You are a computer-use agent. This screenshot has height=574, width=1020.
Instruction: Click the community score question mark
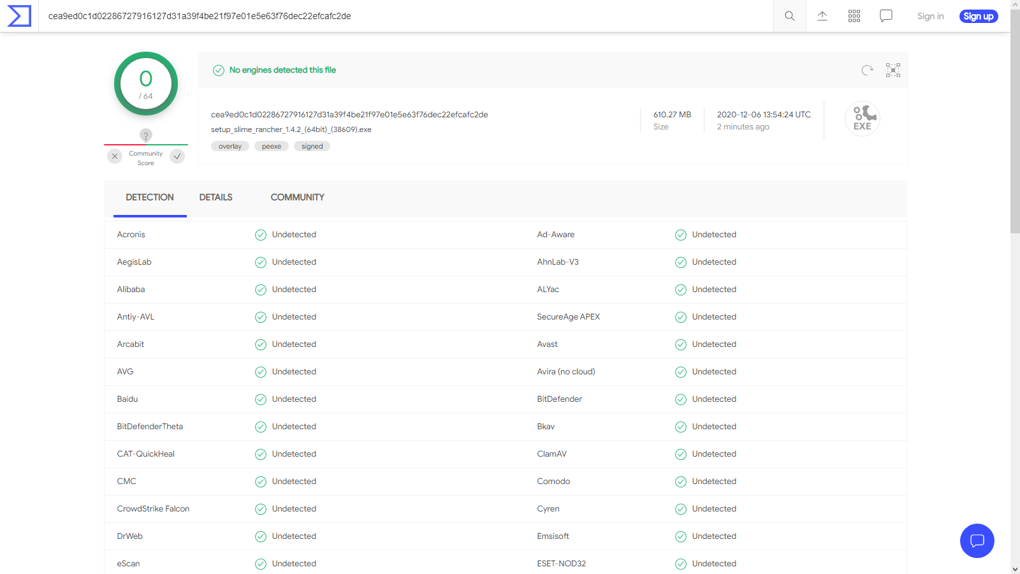146,135
